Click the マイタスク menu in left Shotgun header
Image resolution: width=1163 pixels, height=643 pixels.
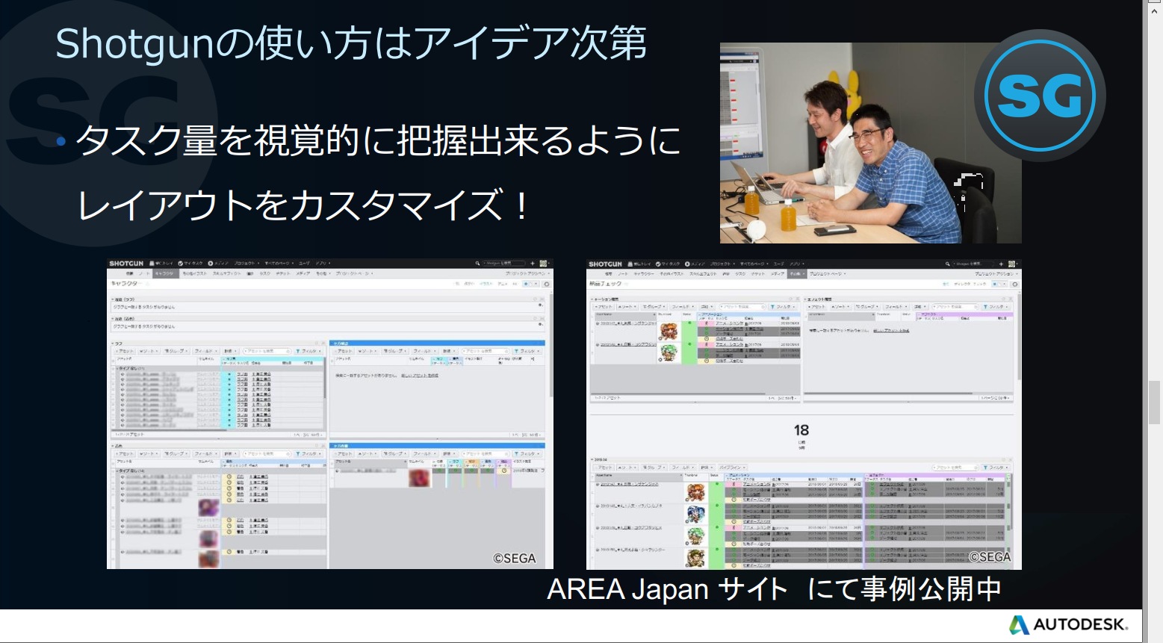click(191, 264)
